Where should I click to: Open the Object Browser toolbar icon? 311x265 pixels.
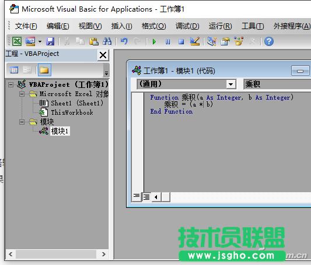239,41
